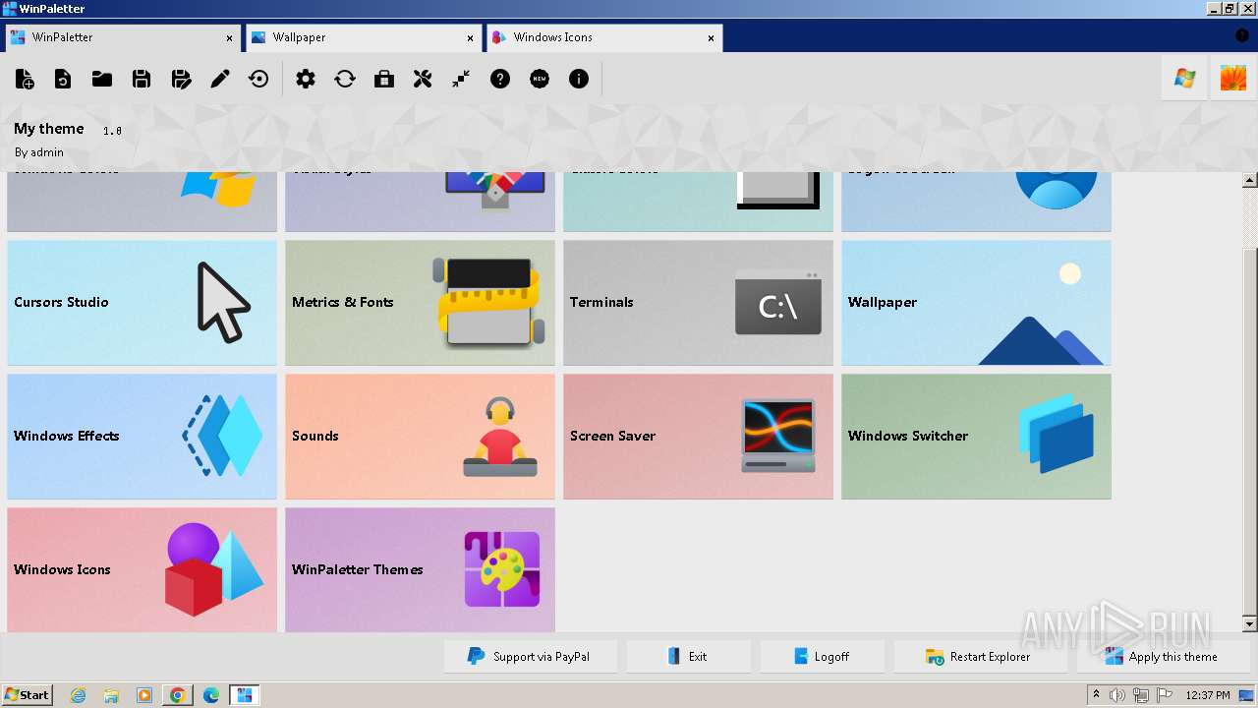Click the Windows flag logo button
The height and width of the screenshot is (708, 1258).
click(x=1185, y=79)
